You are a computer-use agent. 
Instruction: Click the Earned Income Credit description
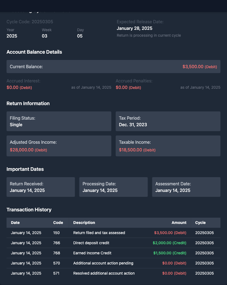tap(92, 253)
